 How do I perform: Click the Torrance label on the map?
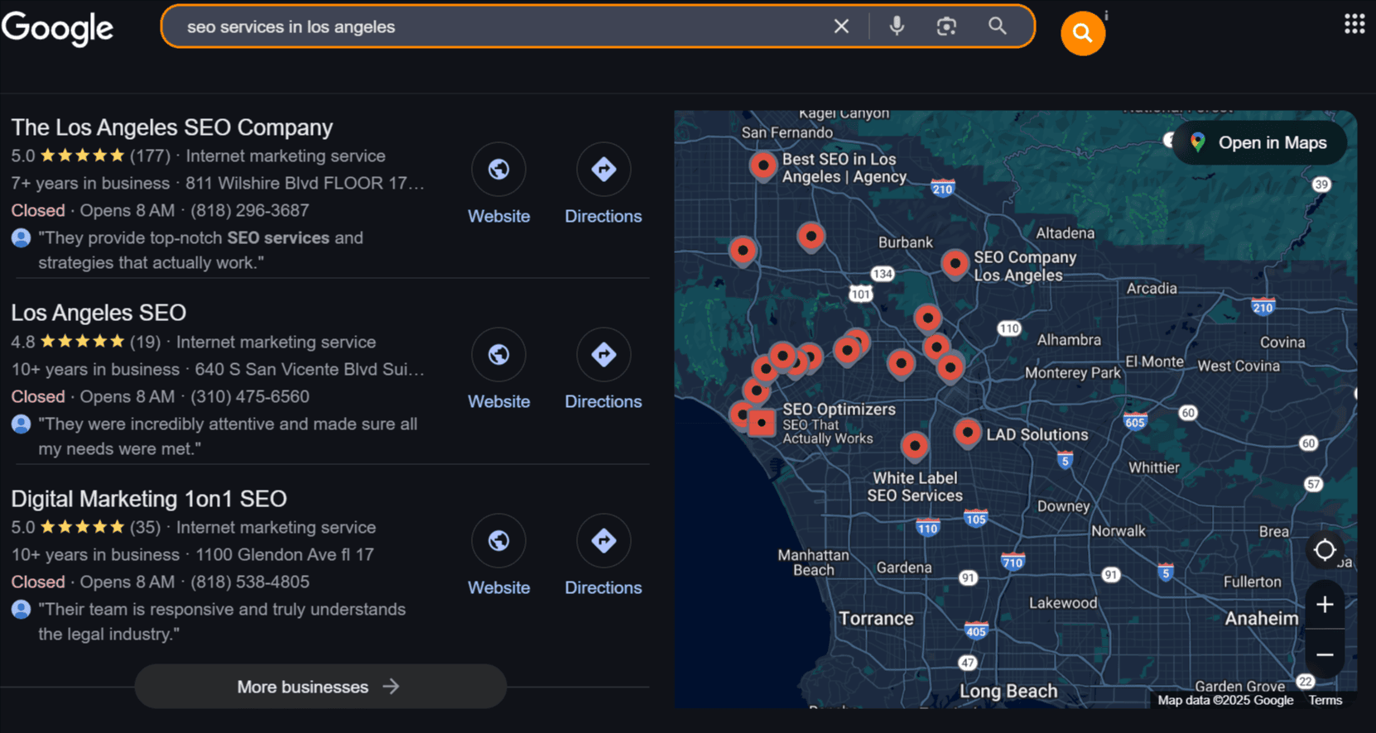click(876, 619)
